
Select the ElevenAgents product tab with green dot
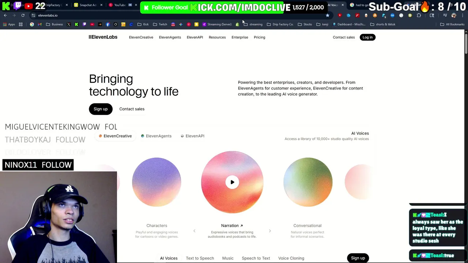tap(156, 136)
